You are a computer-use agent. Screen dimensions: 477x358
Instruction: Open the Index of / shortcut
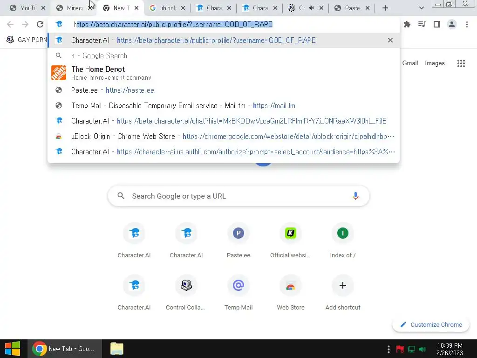tap(343, 241)
